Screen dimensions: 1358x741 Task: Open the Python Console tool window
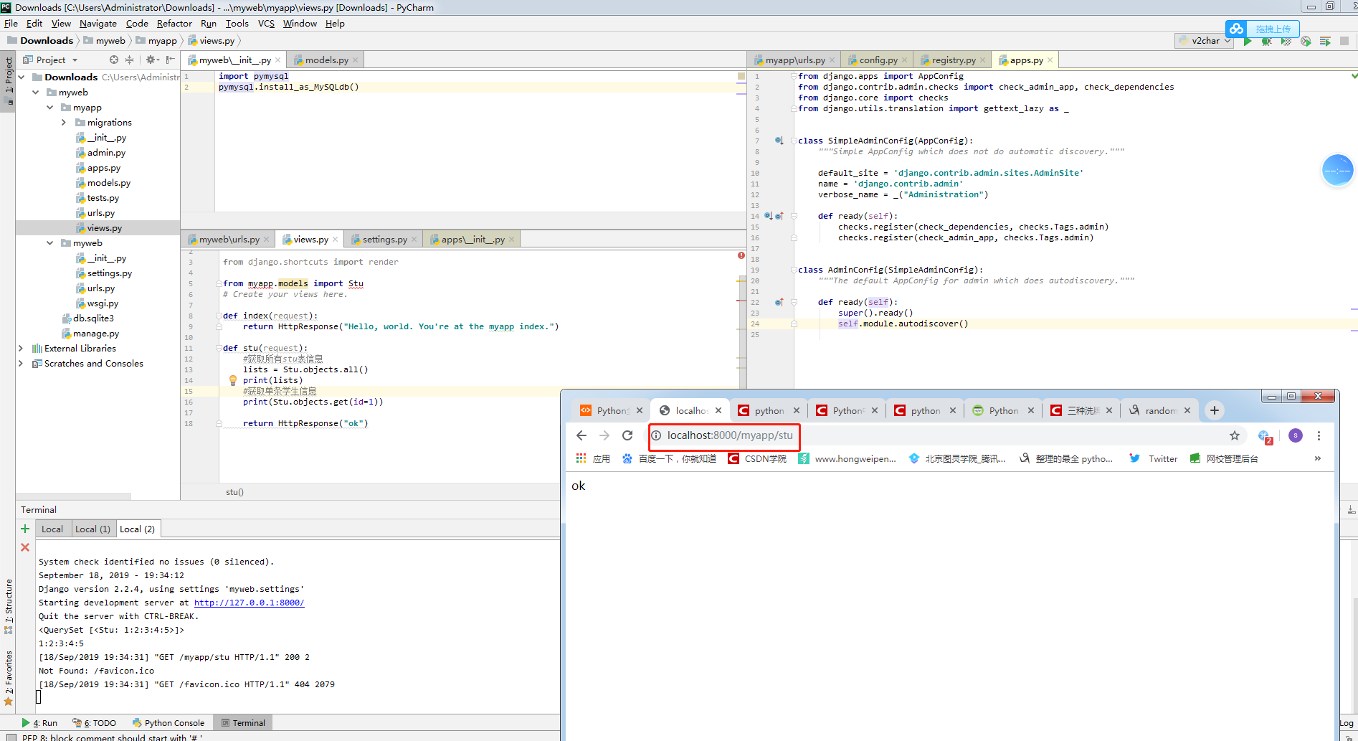[x=168, y=722]
